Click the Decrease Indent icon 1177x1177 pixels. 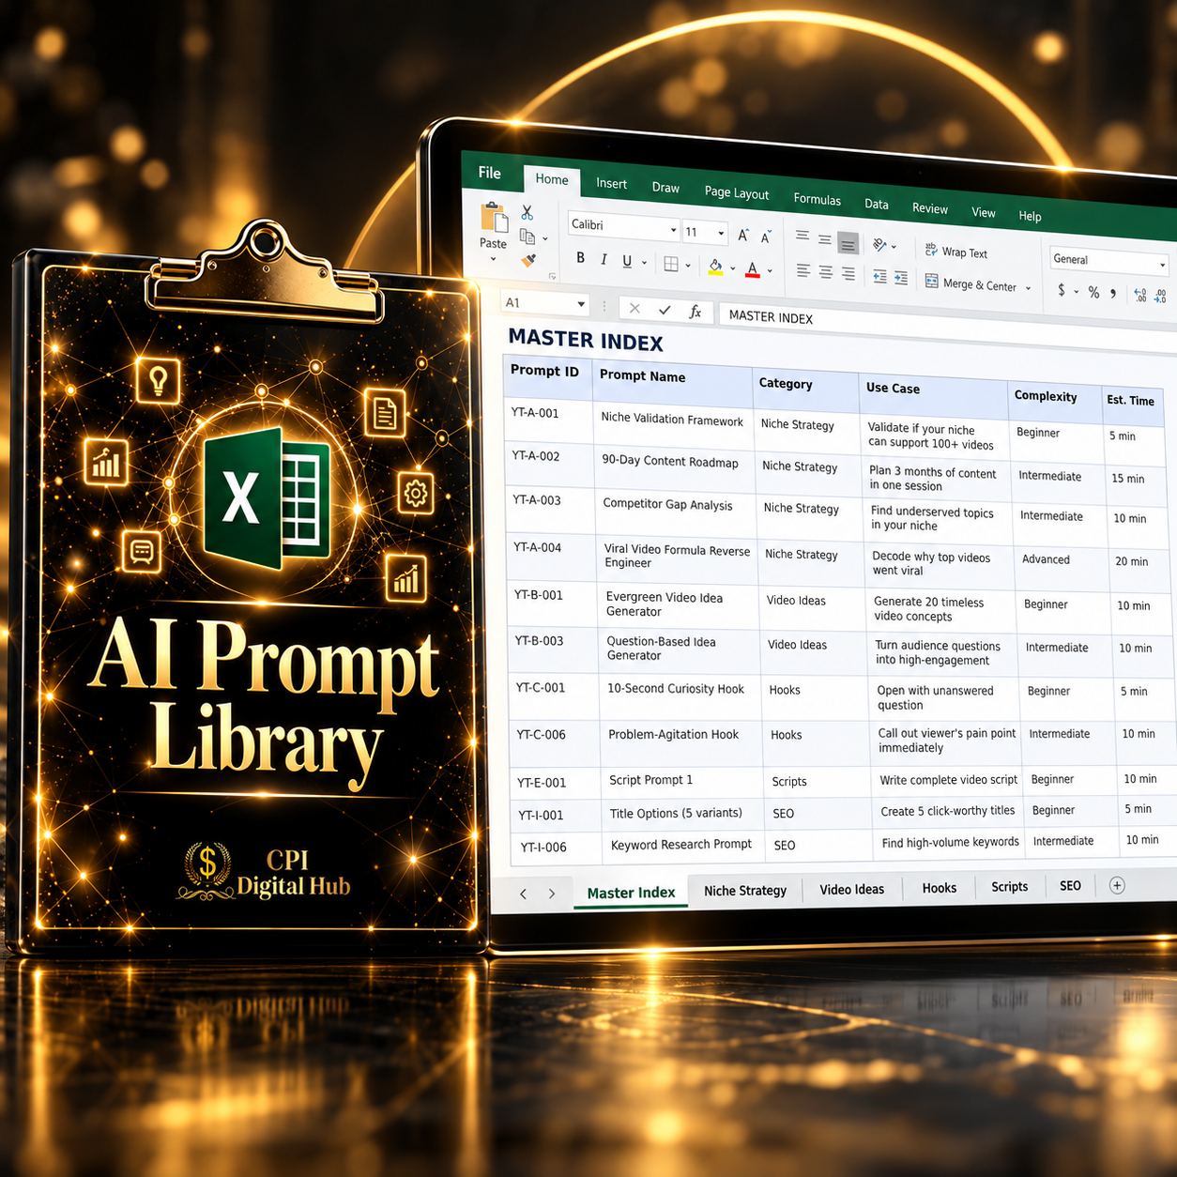[879, 276]
